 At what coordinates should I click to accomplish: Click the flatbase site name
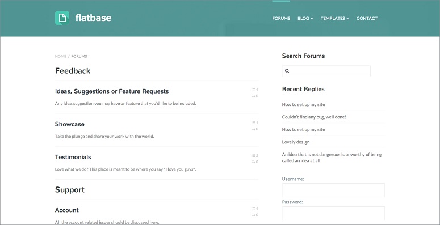pyautogui.click(x=93, y=18)
